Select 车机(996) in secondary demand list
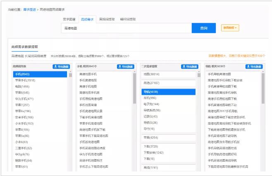Image resolution: width=272 pixels, height=176 pixels. pos(150,98)
